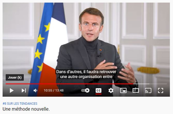The width and height of the screenshot is (173, 114).
Task: Click the Jouer (k) tooltip label
Action: 15,77
